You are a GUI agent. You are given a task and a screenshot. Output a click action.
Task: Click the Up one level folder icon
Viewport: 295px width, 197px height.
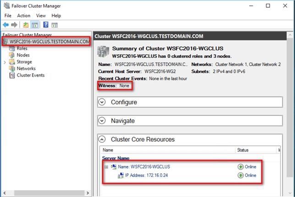tap(26, 25)
